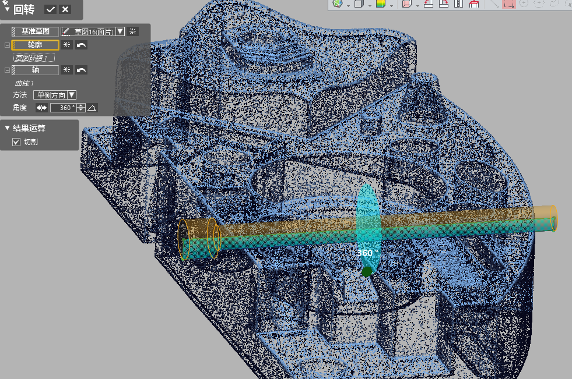This screenshot has width=572, height=379.
Task: Click the 360° angle input field
Action: (63, 108)
